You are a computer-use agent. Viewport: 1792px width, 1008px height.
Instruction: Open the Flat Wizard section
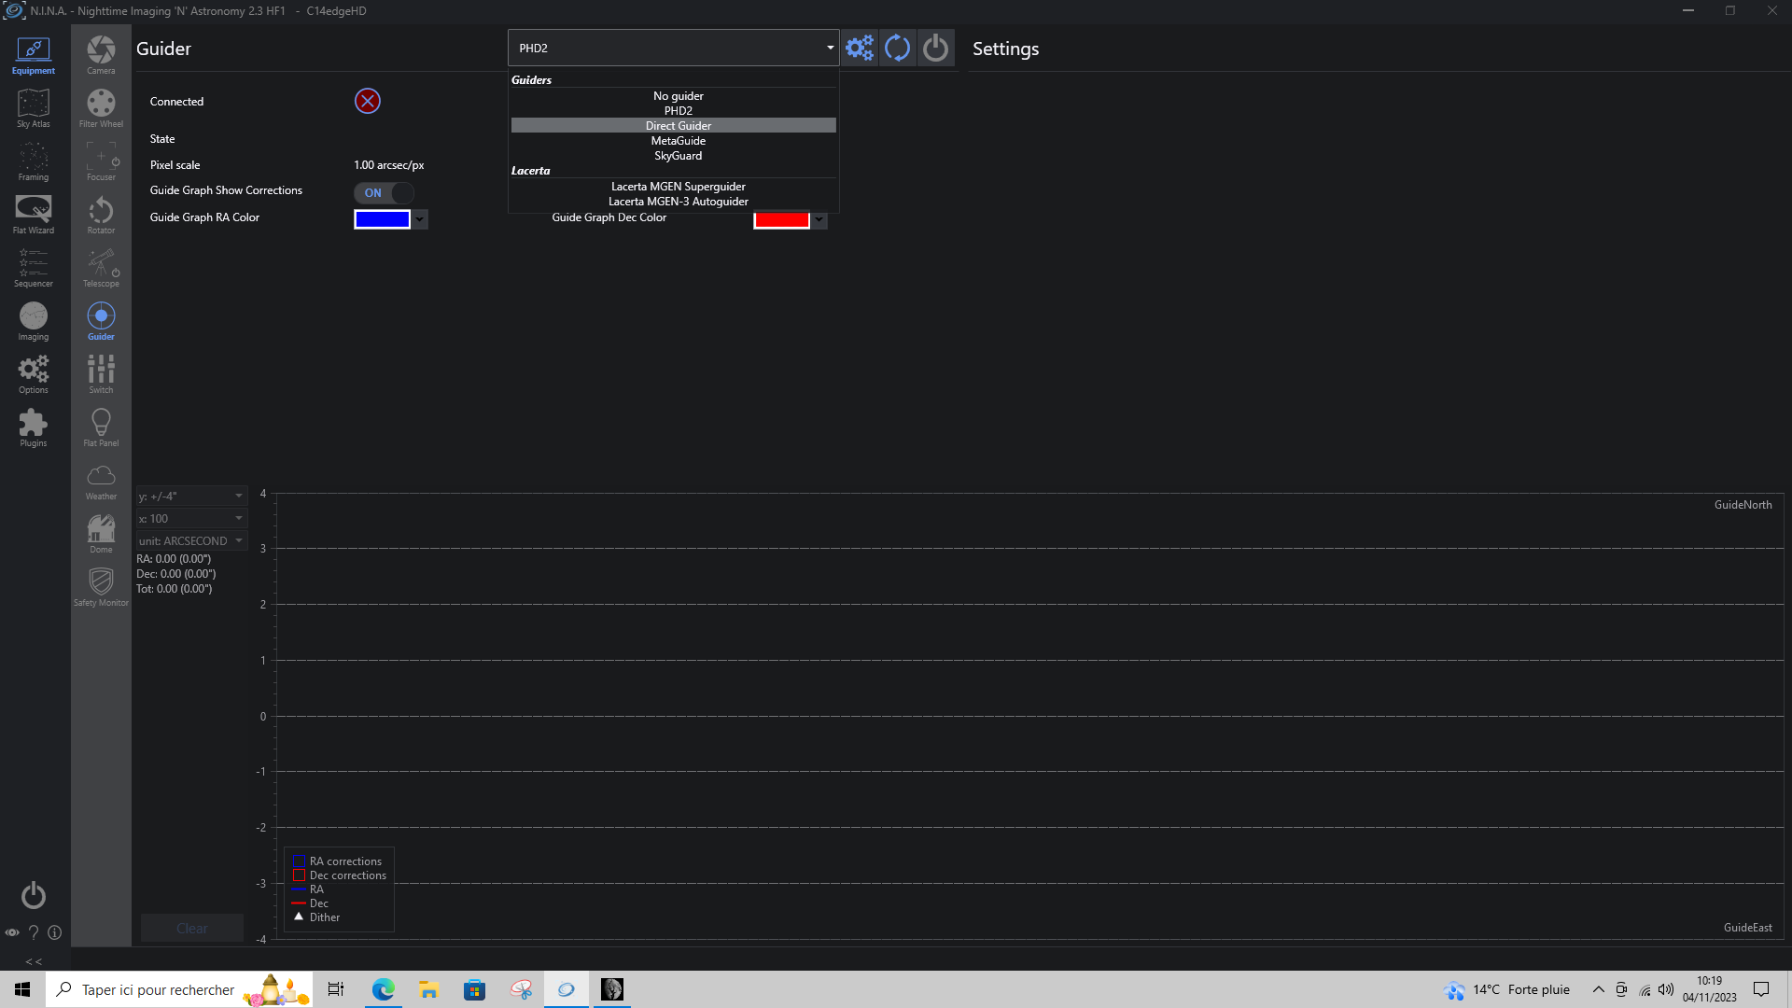click(33, 215)
